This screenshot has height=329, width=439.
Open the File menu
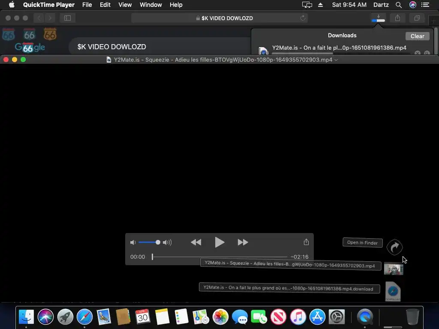coord(87,5)
